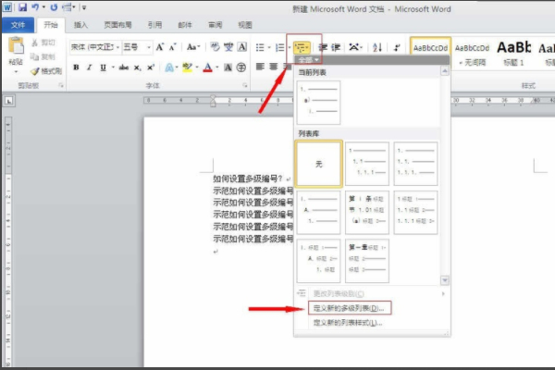Click the Save icon in quick access toolbar
This screenshot has height=370, width=555.
(19, 6)
